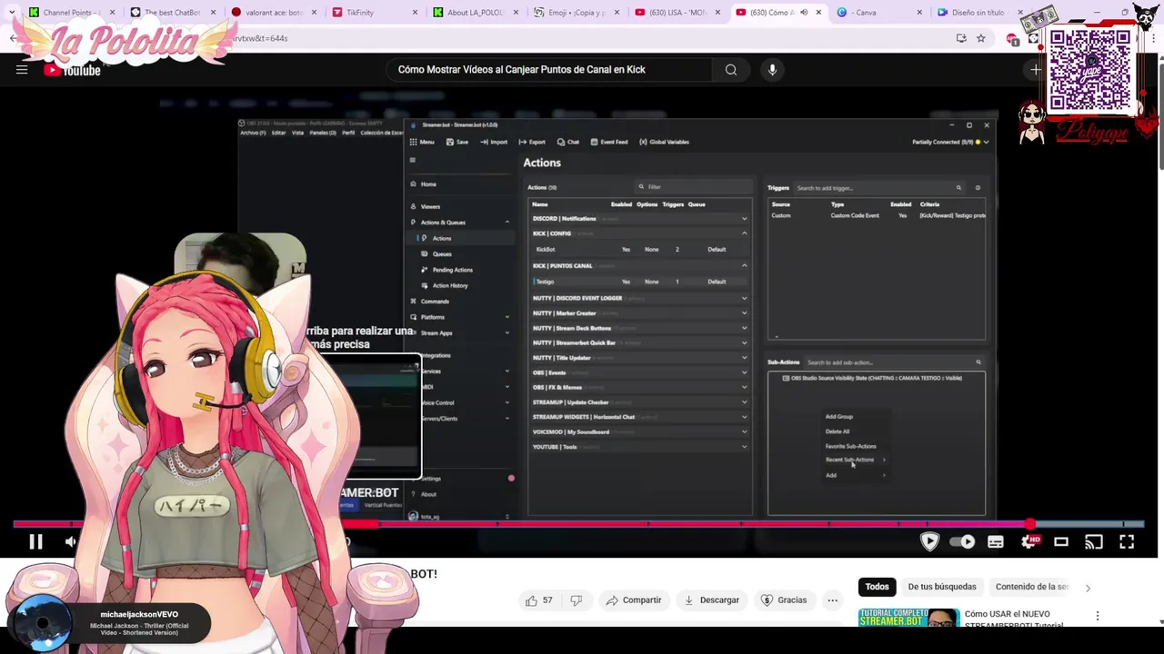
Task: Like the video with thumbs up
Action: click(x=538, y=600)
